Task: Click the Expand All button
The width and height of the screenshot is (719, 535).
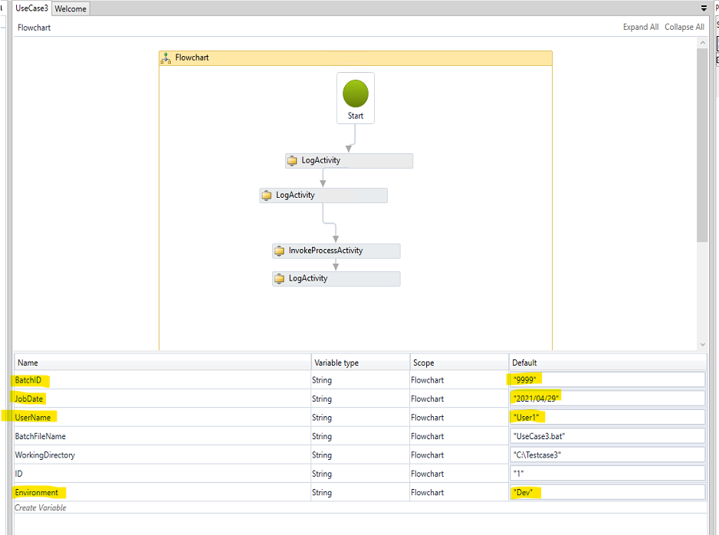Action: point(640,27)
